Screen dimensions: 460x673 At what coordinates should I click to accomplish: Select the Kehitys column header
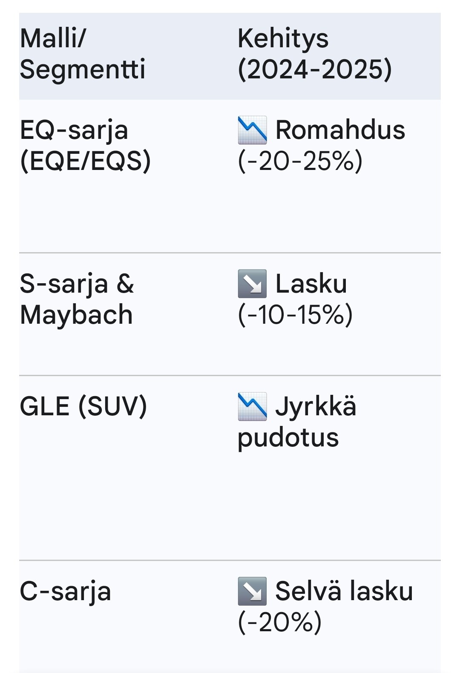(x=283, y=38)
